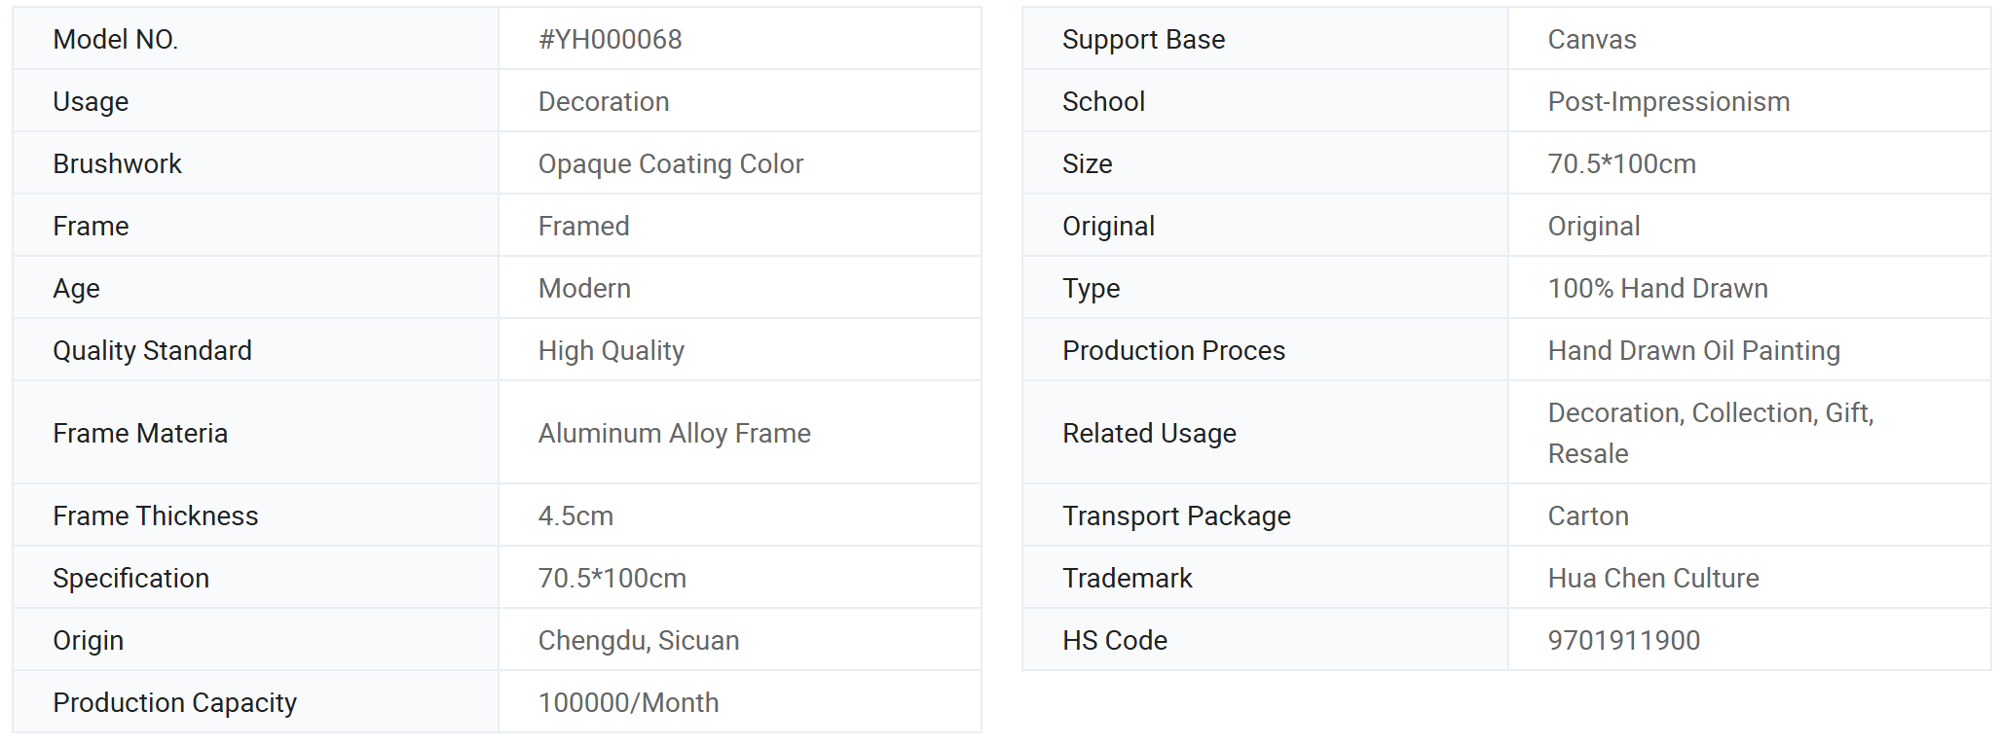Click the 4.5cm frame thickness value

coord(575,516)
